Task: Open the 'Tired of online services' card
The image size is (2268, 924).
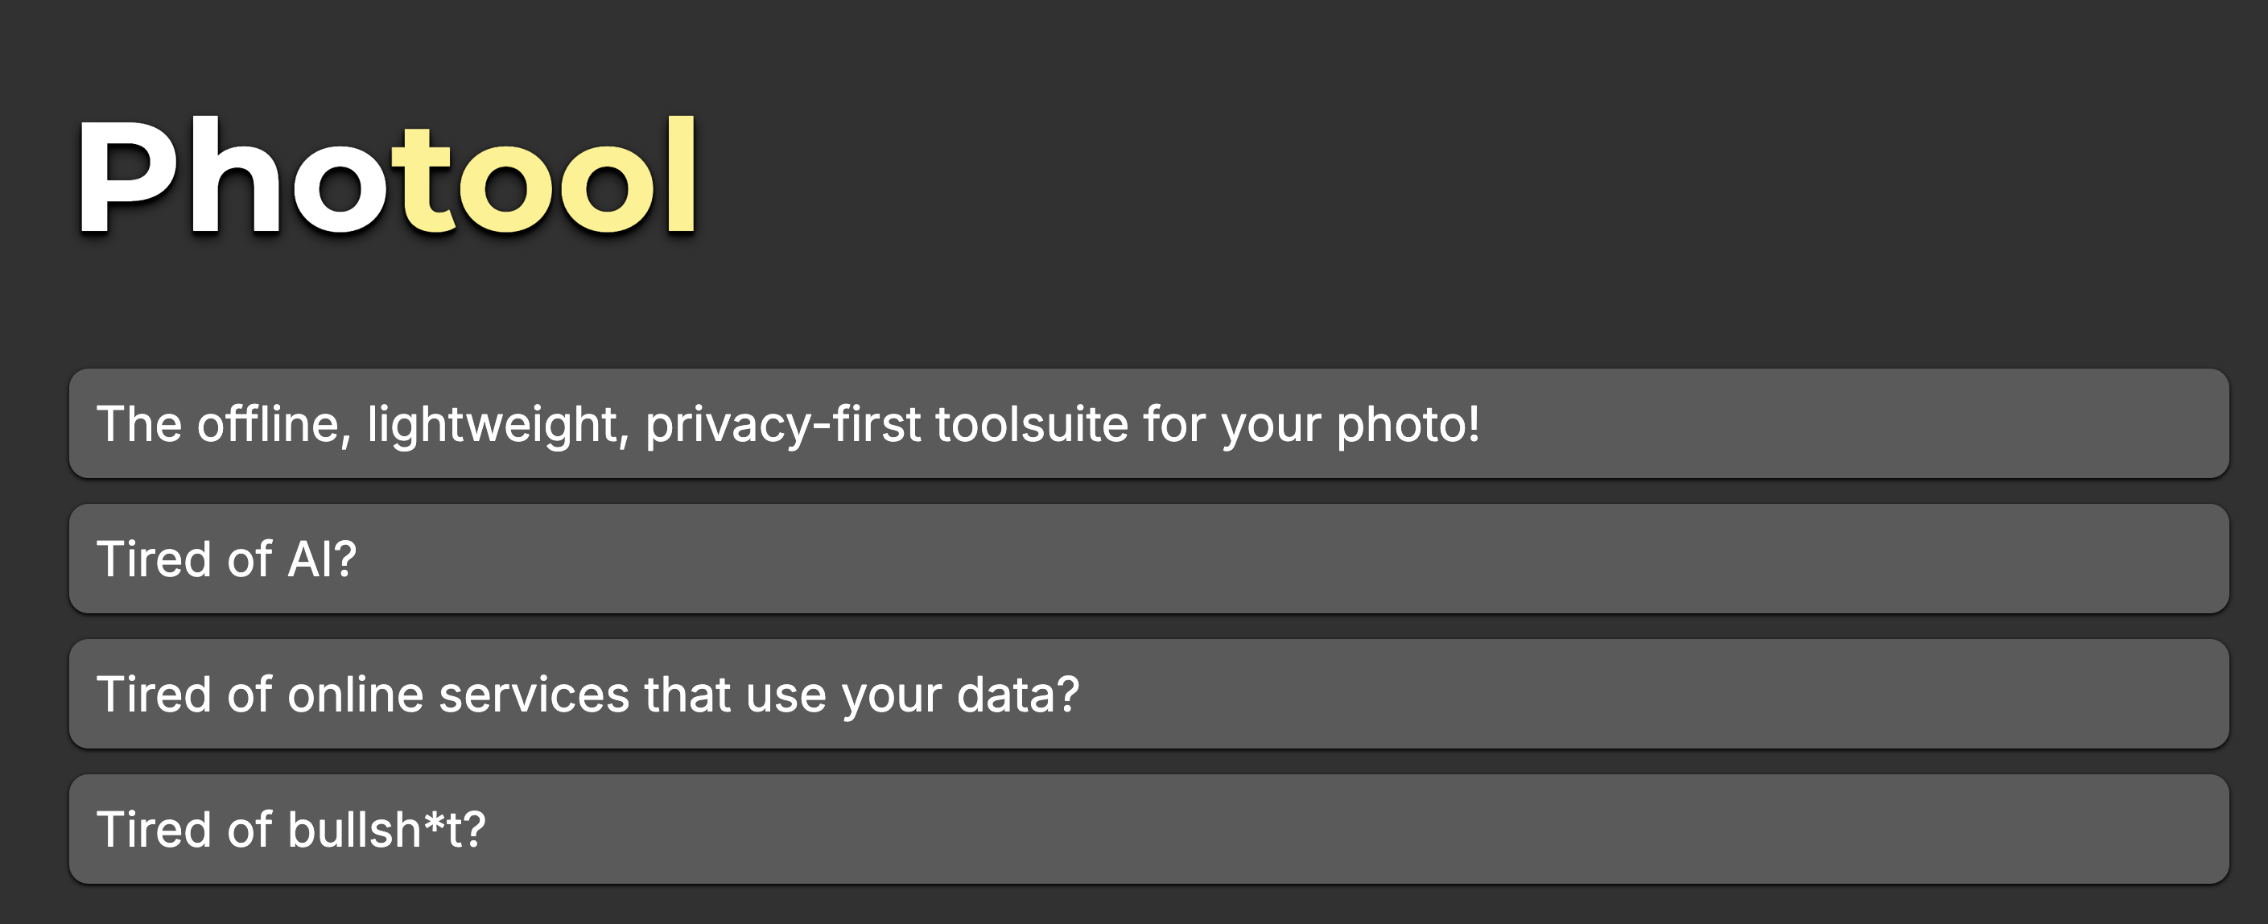Action: pos(1148,694)
